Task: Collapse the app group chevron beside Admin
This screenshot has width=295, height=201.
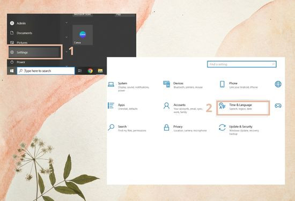Action: click(x=67, y=23)
